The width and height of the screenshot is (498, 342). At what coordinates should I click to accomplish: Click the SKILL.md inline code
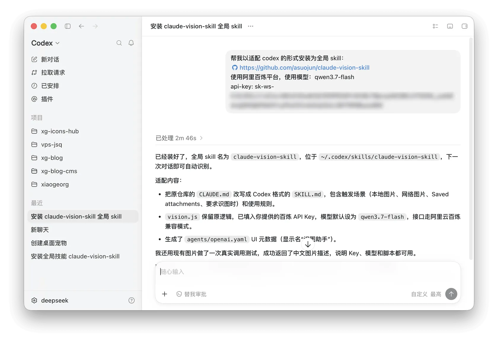pos(307,194)
